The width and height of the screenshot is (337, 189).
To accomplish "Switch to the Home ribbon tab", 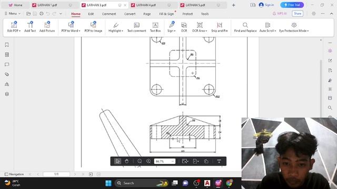I will pyautogui.click(x=76, y=14).
